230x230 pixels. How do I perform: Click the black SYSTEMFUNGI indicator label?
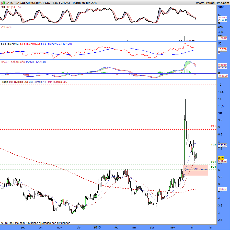pos(10,44)
